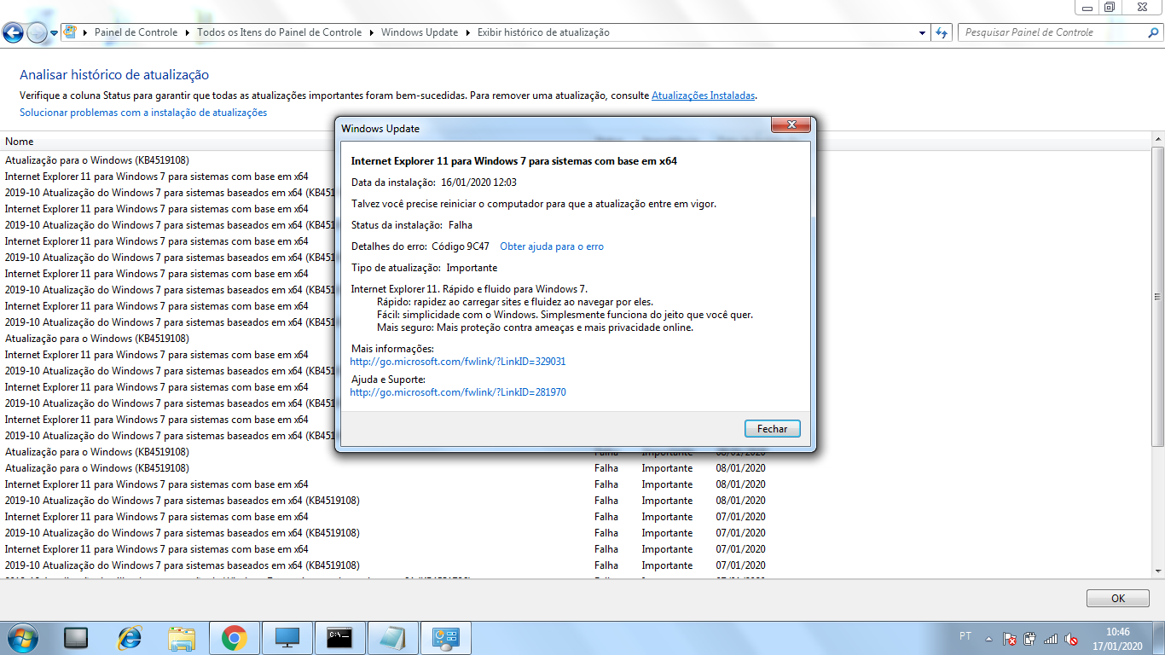Click the Forward navigation arrow
Image resolution: width=1165 pixels, height=655 pixels.
37,32
